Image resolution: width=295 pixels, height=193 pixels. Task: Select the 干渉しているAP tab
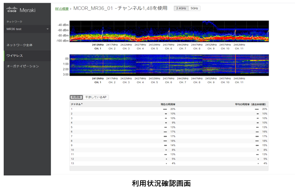point(96,97)
